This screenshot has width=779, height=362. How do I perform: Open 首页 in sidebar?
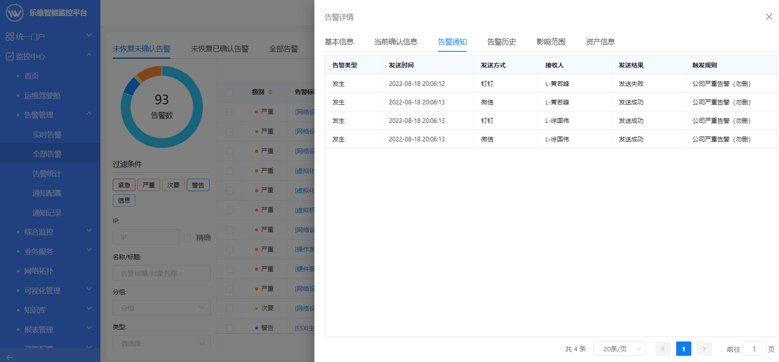[x=31, y=76]
